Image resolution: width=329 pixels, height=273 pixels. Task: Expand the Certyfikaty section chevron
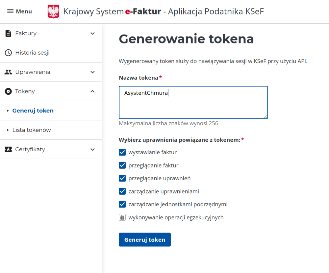[92, 149]
